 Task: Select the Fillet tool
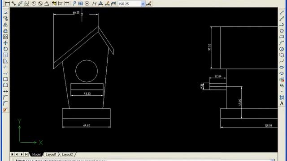(5, 103)
